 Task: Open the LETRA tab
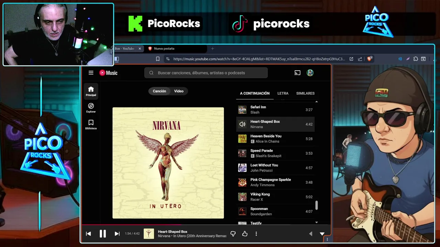pyautogui.click(x=283, y=93)
